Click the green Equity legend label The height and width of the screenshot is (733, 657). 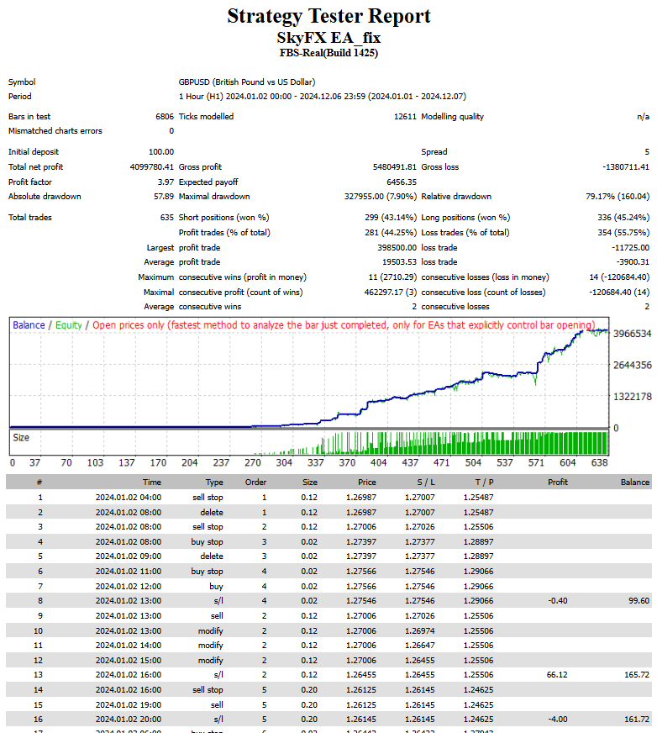[69, 325]
